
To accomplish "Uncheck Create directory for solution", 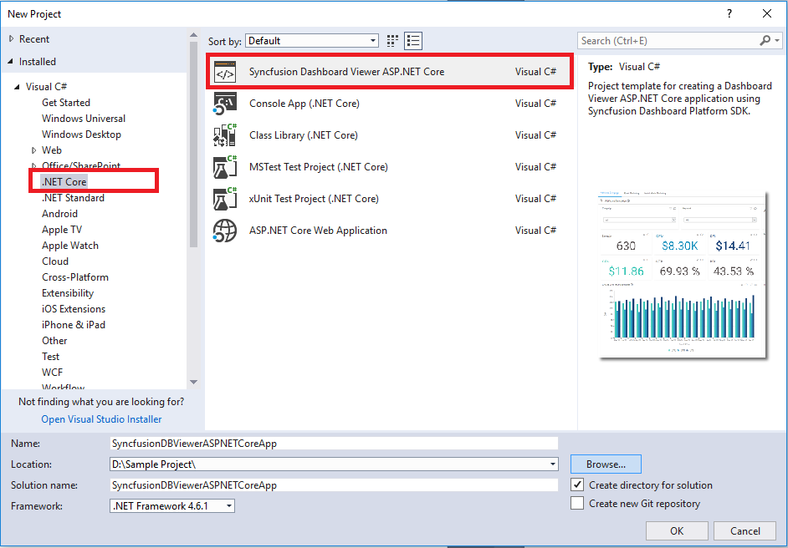I will click(x=577, y=485).
